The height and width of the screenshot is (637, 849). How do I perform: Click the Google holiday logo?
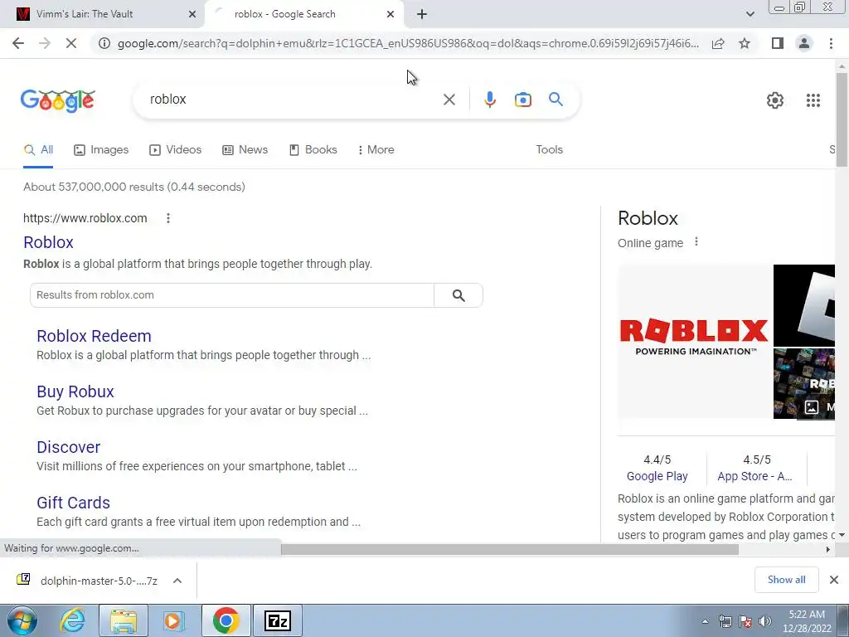coord(58,100)
